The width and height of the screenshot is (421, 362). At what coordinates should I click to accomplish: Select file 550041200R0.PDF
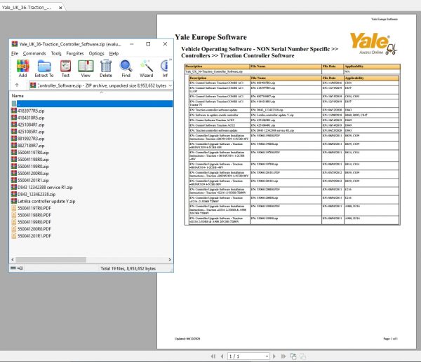pyautogui.click(x=31, y=229)
